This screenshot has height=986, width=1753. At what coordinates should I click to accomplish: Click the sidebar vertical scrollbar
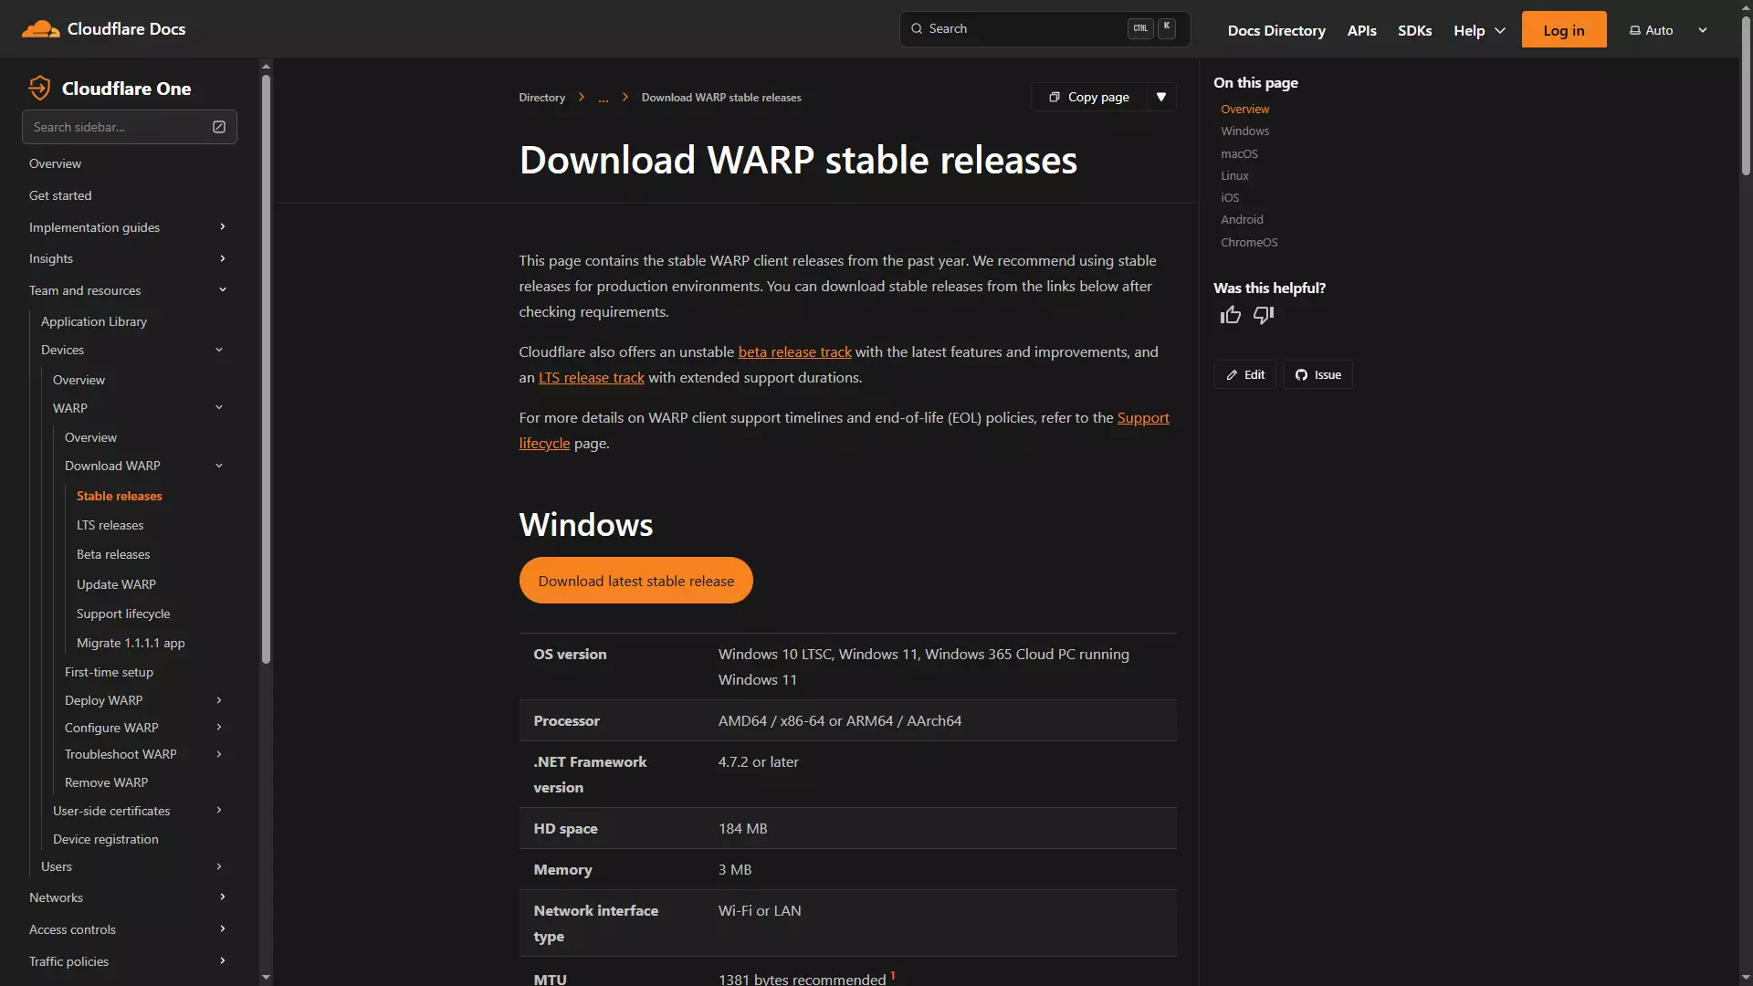point(266,365)
